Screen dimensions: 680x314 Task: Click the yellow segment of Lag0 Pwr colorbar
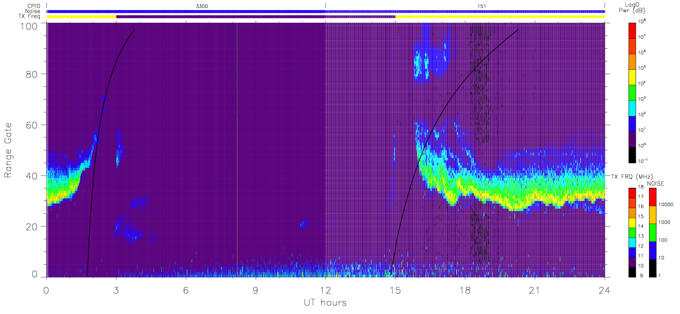tap(633, 76)
